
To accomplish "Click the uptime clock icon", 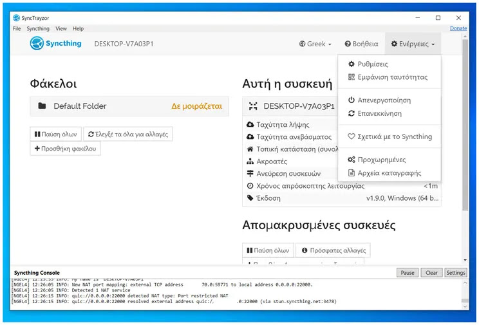I will tap(250, 186).
